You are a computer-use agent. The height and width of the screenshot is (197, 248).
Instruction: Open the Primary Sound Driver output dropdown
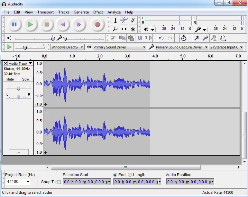point(120,47)
